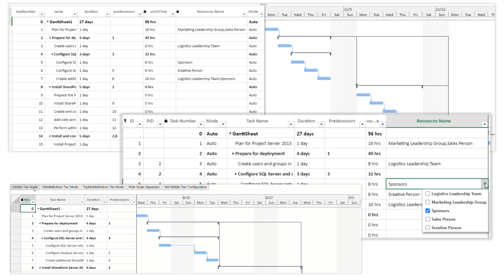Select the NO. 0 cell in bottom sheet
The image size is (504, 276).
coord(28,209)
